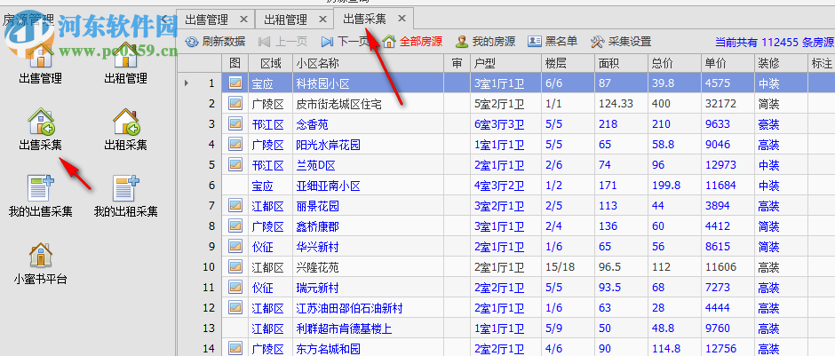Screen dimensions: 835x356
Task: Click the picture icon for 念香苑
Action: click(235, 124)
